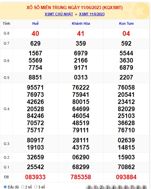Click Khánh Hòa special prize 785358
Image resolution: width=151 pixels, height=189 pixels.
(x=81, y=177)
